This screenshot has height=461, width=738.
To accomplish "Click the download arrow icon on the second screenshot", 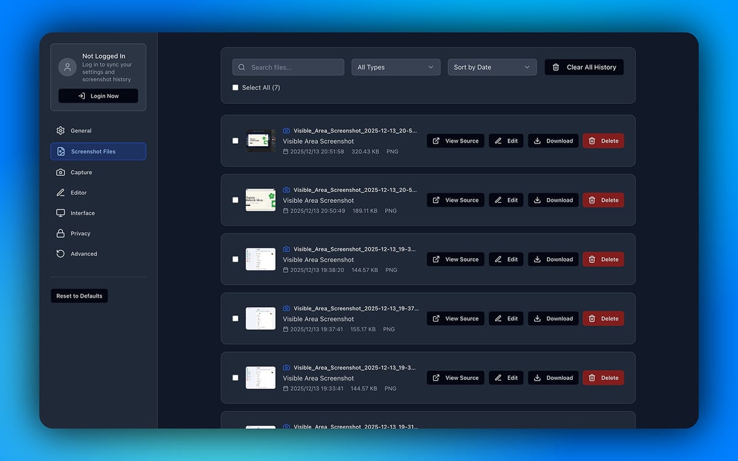I will click(538, 200).
